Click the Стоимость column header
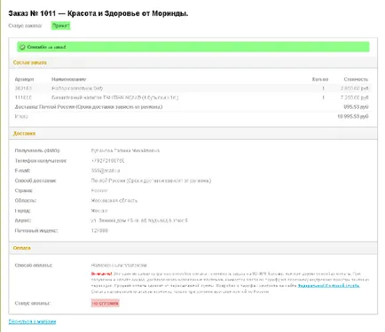Screen dimensions: 385x332 point(356,79)
